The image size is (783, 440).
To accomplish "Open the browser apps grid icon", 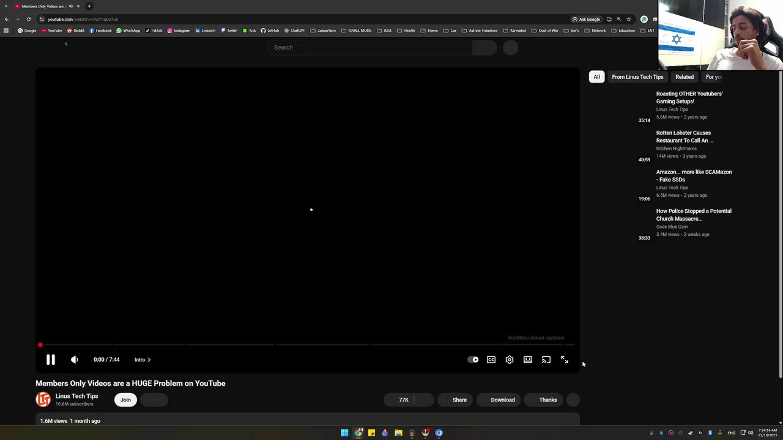I will point(6,31).
